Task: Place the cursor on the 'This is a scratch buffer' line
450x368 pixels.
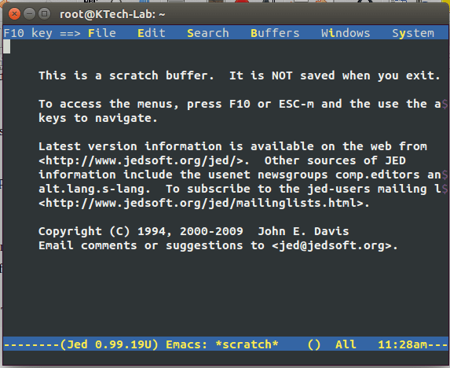Action: click(240, 75)
